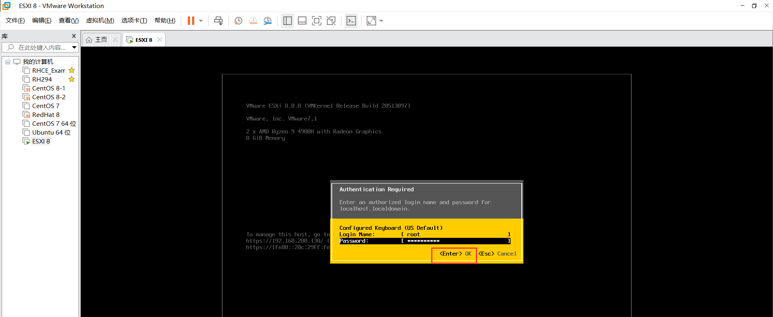Open the library search dropdown arrow

point(74,47)
